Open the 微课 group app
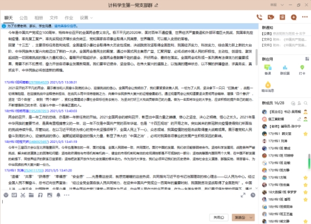This screenshot has height=224, width=311. coord(268,70)
